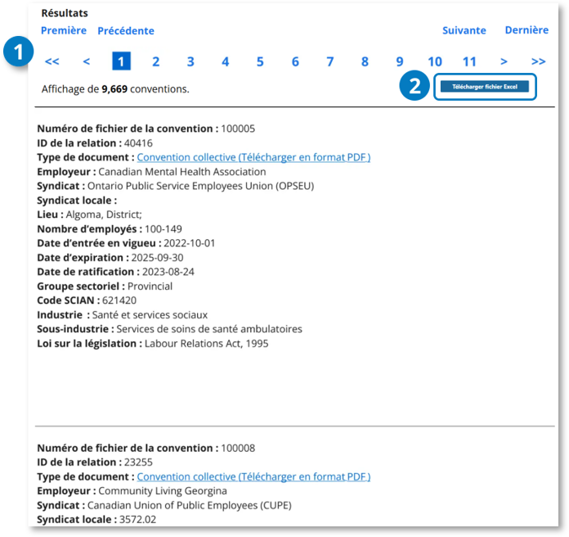The width and height of the screenshot is (569, 537).
Task: Click SCIAN code 621420
Action: pos(119,300)
